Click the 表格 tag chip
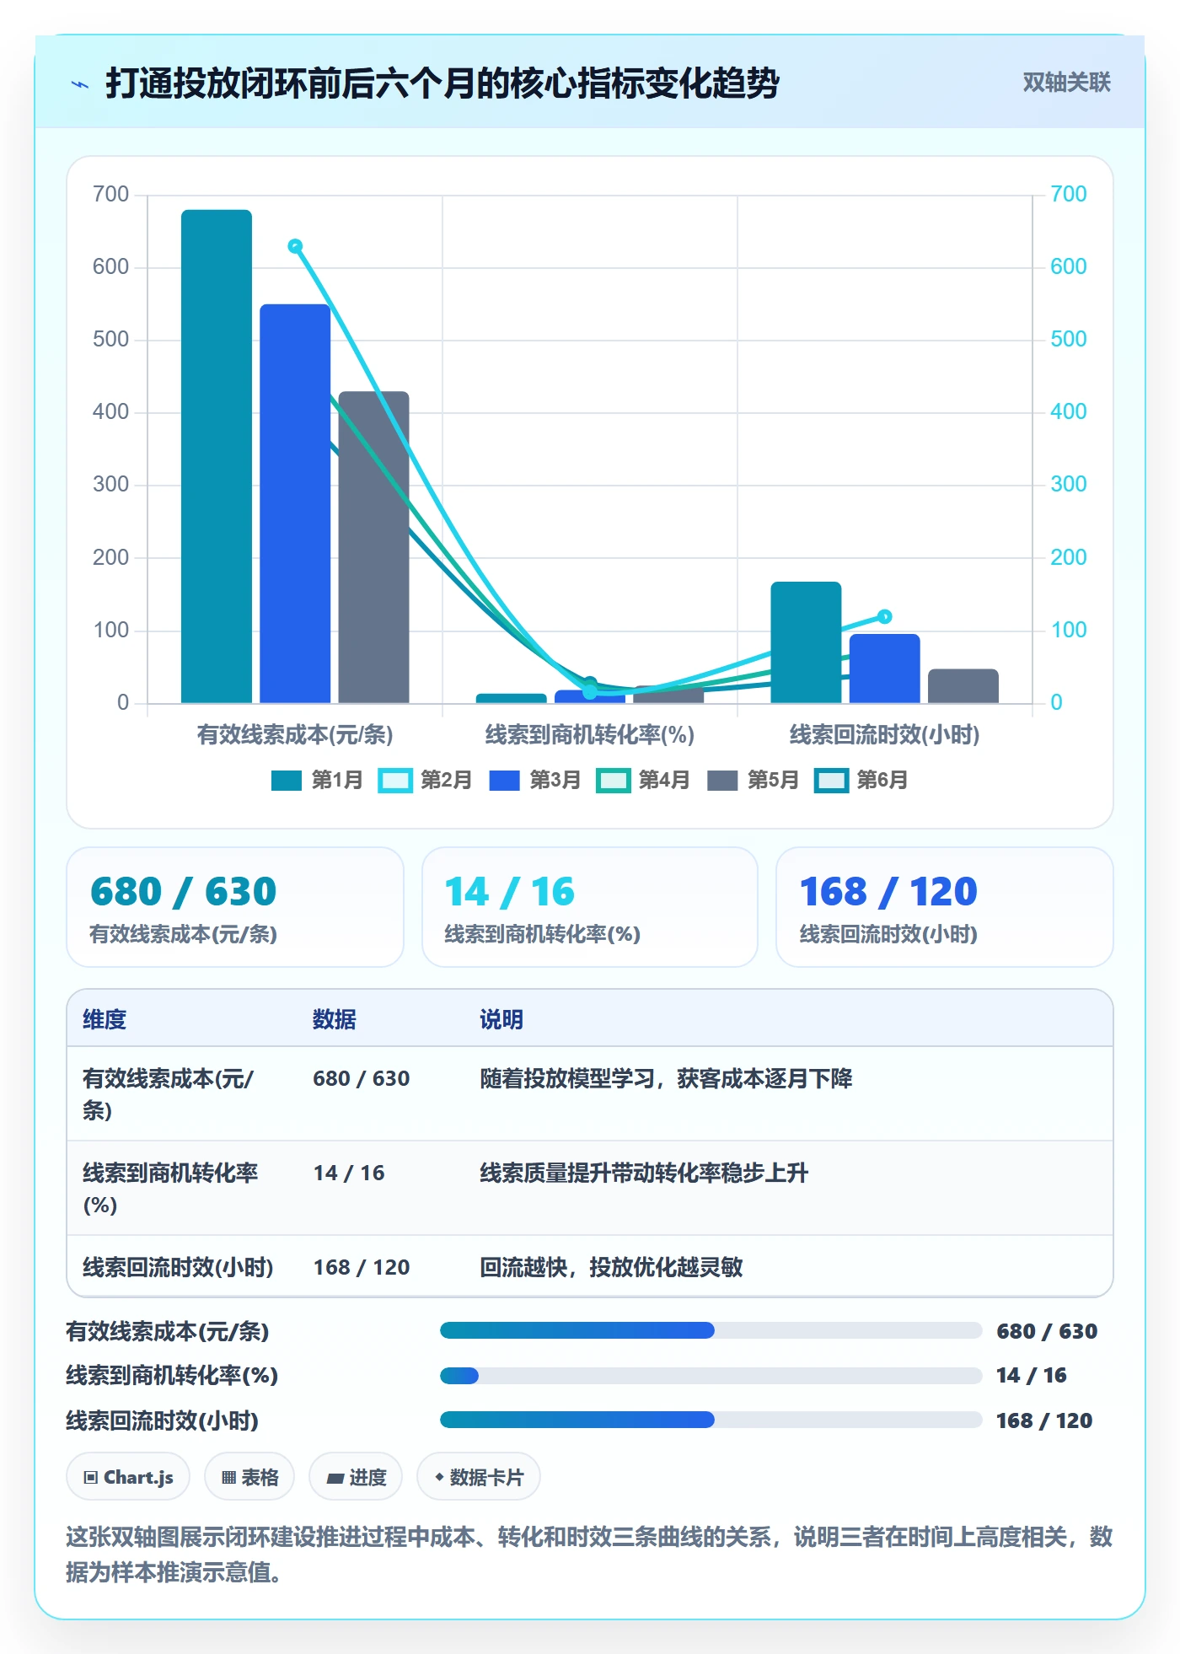This screenshot has width=1180, height=1654. (249, 1477)
